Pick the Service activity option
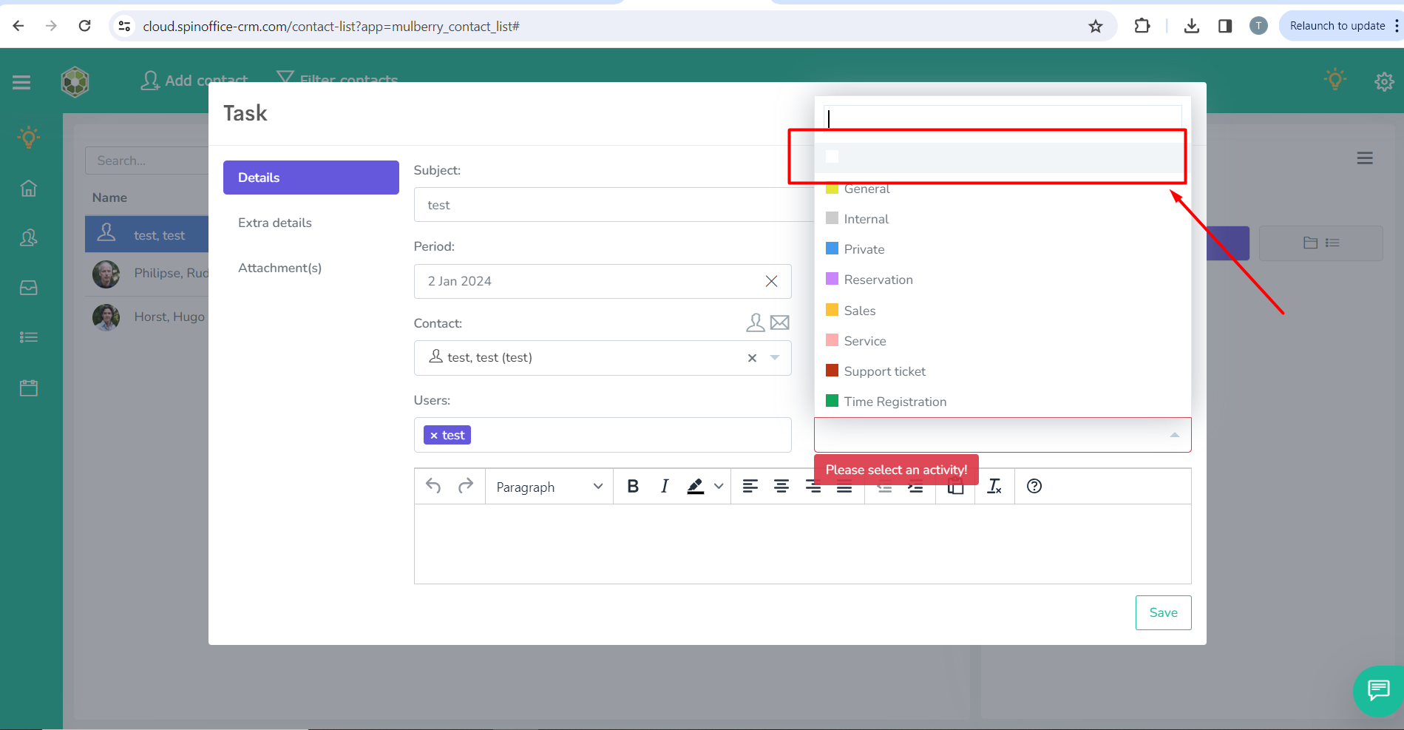Viewport: 1404px width, 730px height. pyautogui.click(x=1003, y=341)
